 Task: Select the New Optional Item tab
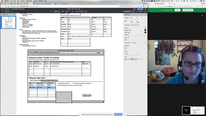53,81
